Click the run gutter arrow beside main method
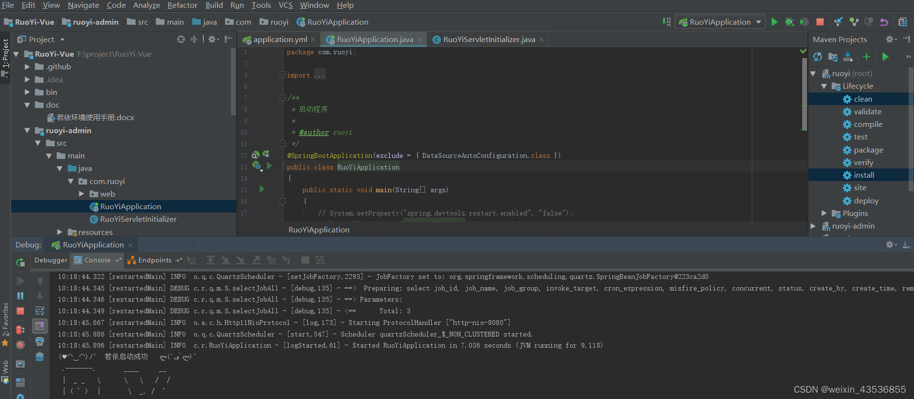 click(262, 189)
